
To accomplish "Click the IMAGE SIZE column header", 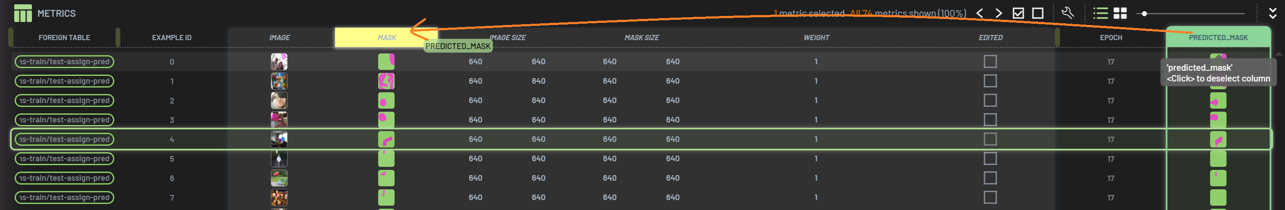I will 507,38.
